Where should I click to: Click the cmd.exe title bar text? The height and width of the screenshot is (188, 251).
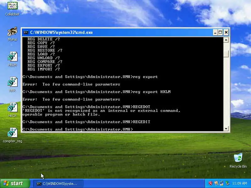click(61, 33)
